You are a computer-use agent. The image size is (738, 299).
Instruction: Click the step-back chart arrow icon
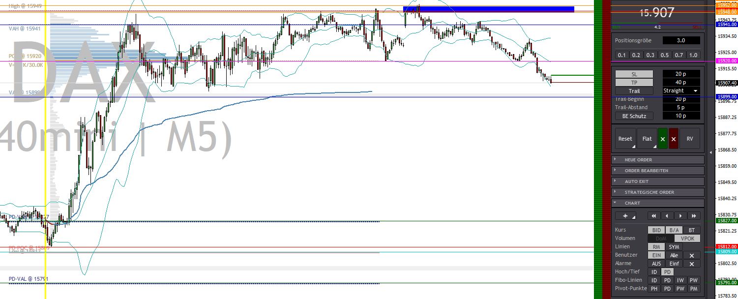coord(667,216)
